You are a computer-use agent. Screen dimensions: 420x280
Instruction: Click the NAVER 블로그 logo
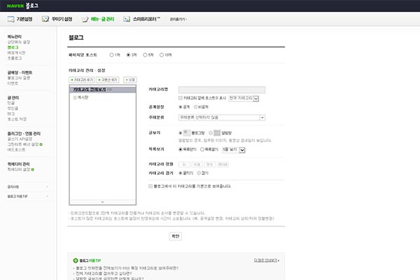(x=22, y=6)
